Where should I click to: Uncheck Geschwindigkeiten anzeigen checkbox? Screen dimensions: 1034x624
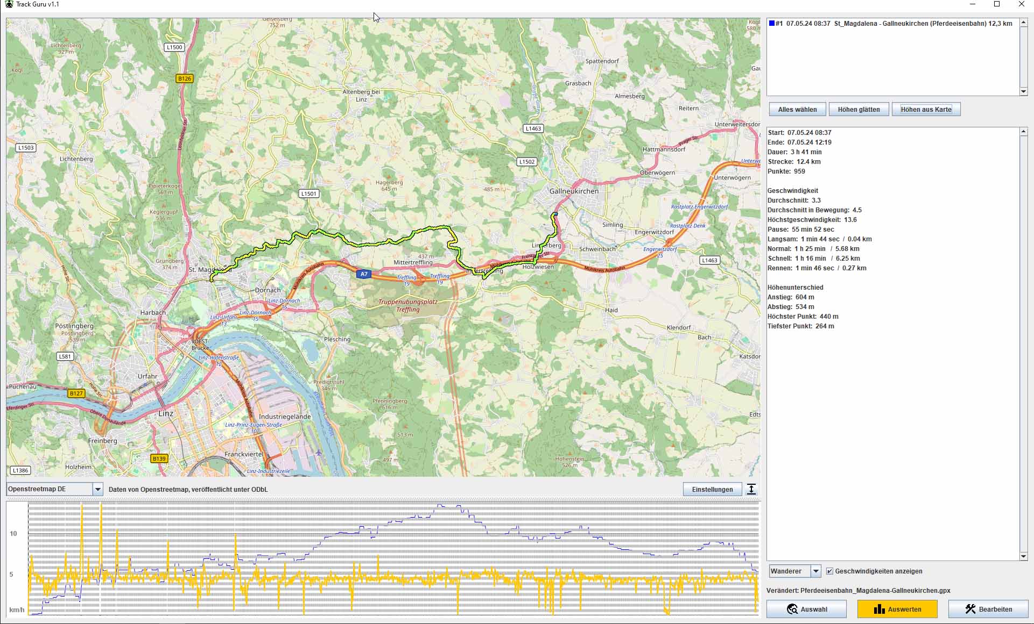[x=829, y=571]
